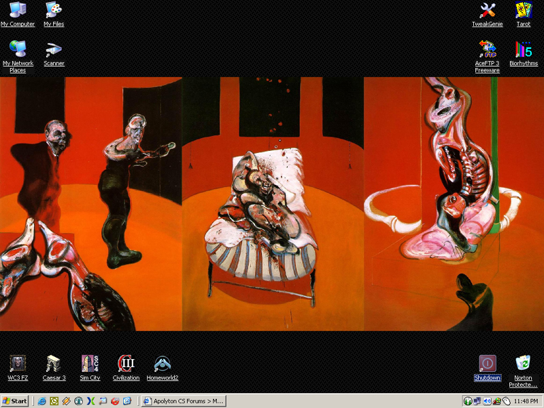The width and height of the screenshot is (544, 408).
Task: Launch Caesar 3 game shortcut
Action: [54, 364]
